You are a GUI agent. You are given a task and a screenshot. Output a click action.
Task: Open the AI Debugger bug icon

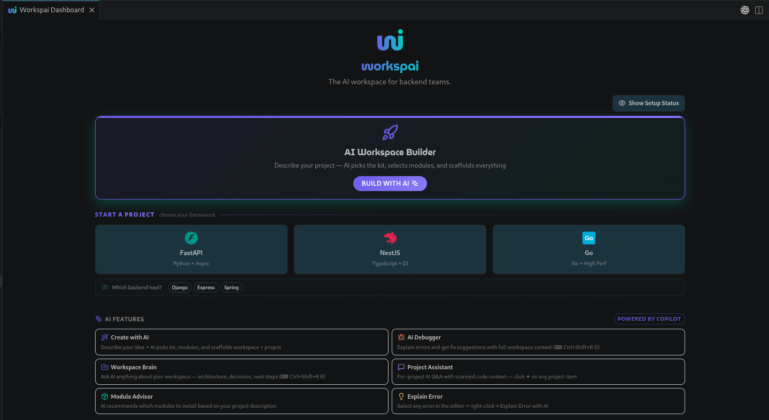point(401,337)
